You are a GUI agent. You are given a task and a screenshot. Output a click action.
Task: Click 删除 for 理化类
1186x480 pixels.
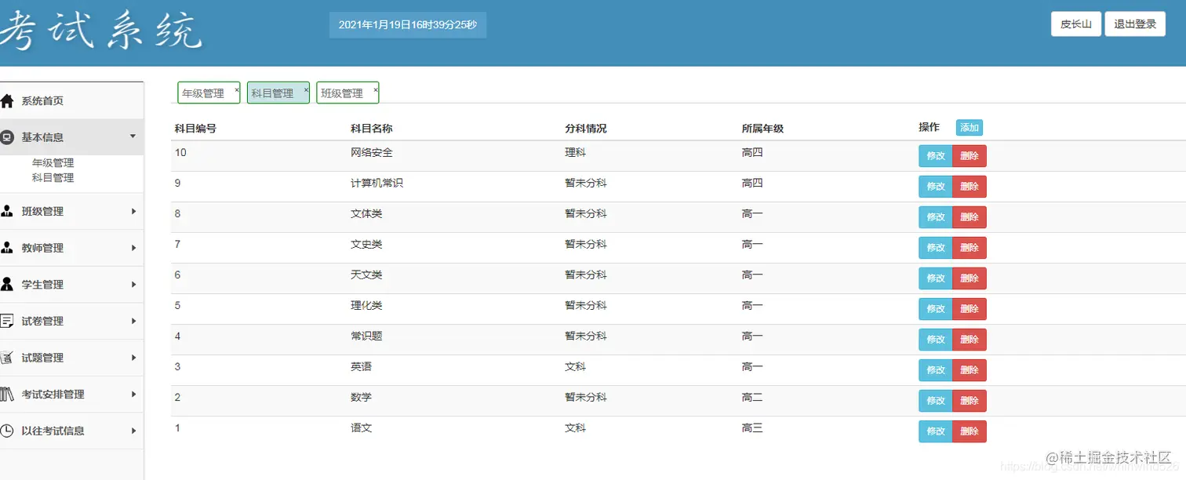[970, 309]
